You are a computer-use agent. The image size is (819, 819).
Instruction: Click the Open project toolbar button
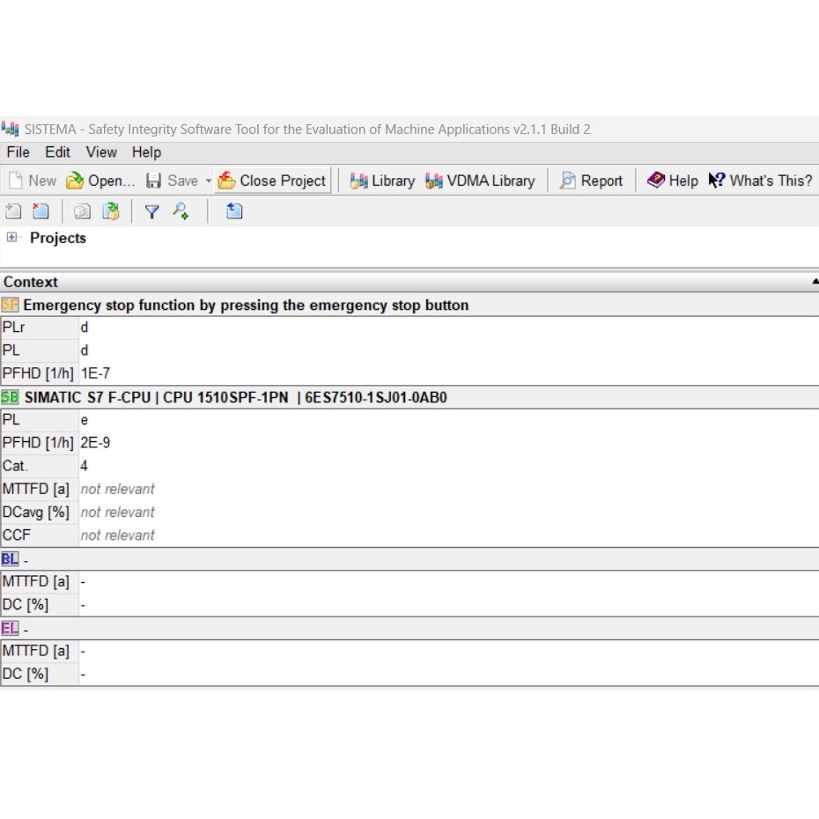(x=100, y=181)
